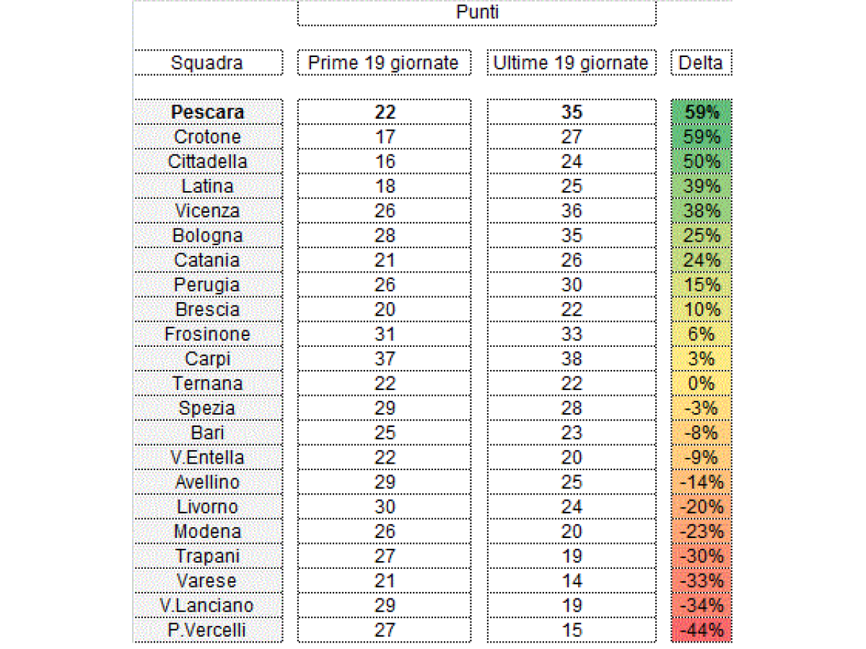Image resolution: width=866 pixels, height=649 pixels.
Task: Click Vicenza's second-half points value 36
Action: point(572,211)
